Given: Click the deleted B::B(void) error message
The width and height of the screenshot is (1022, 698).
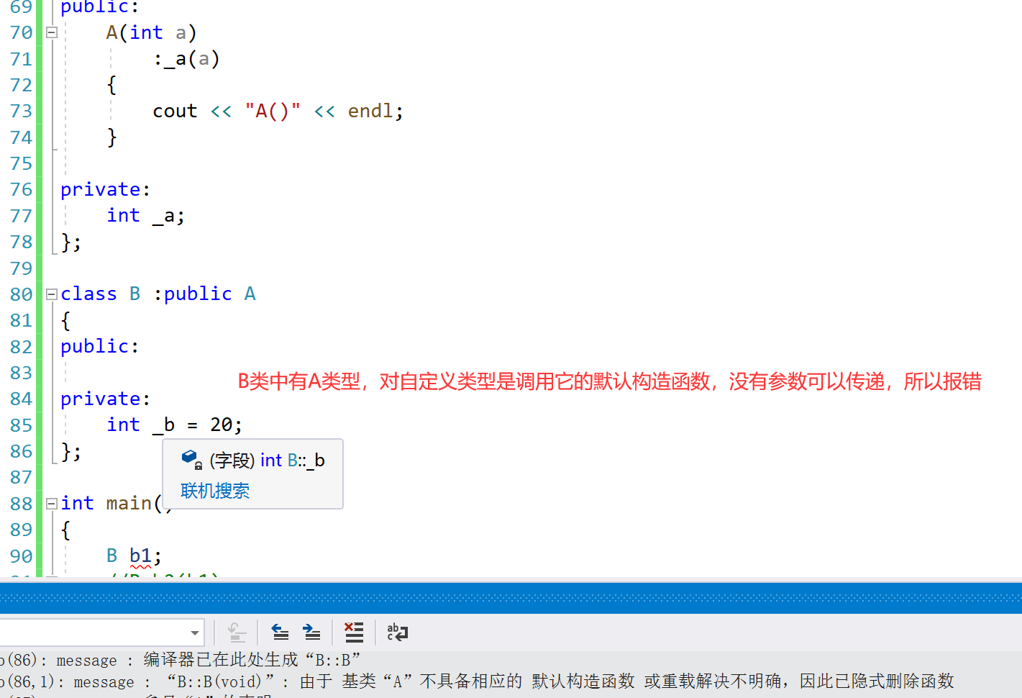Looking at the screenshot, I should (288, 681).
